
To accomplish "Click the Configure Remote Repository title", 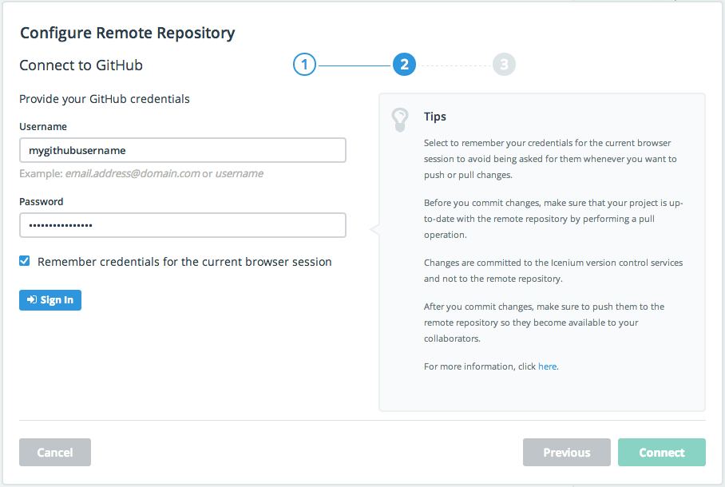I will 127,33.
